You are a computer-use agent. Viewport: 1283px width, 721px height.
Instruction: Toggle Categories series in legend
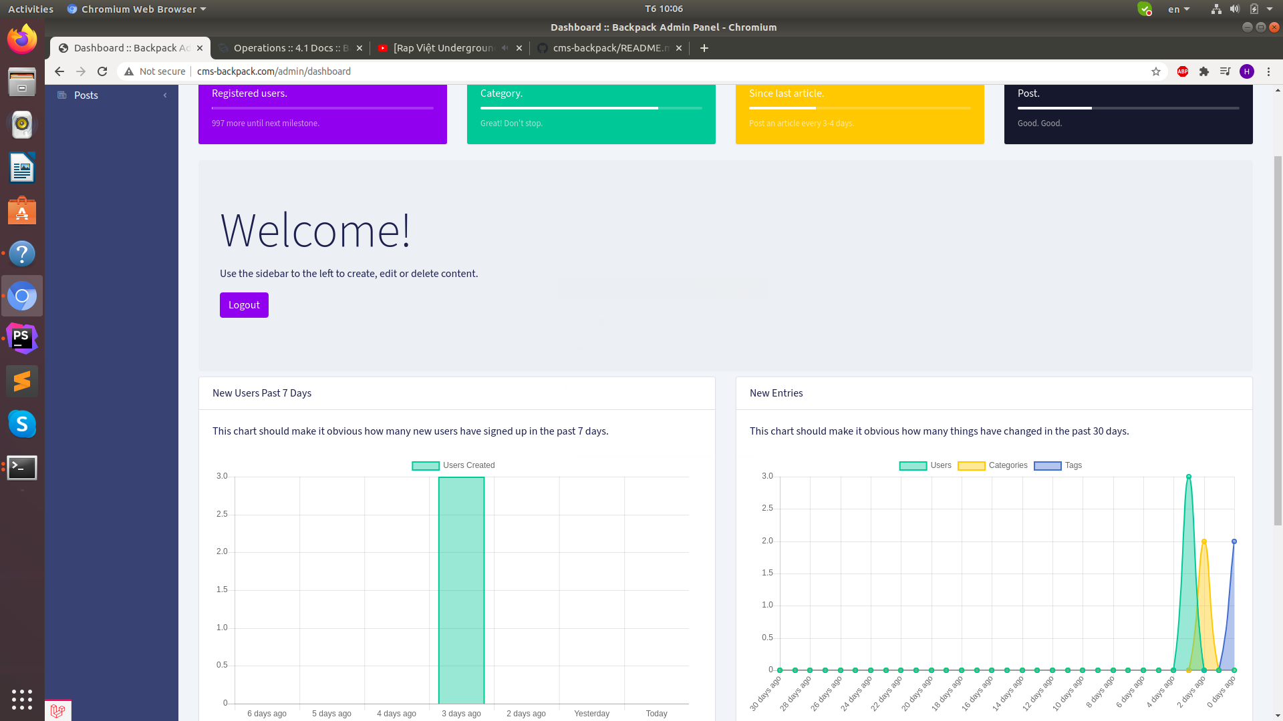point(992,465)
